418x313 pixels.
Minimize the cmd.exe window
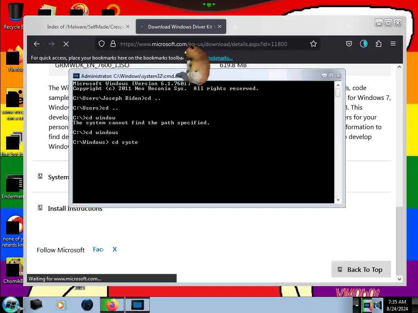324,76
